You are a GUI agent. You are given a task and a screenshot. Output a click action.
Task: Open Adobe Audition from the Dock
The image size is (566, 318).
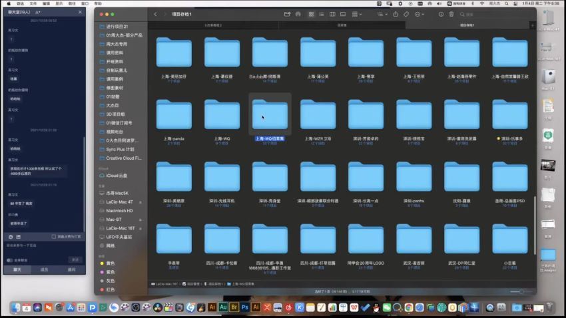(x=223, y=307)
